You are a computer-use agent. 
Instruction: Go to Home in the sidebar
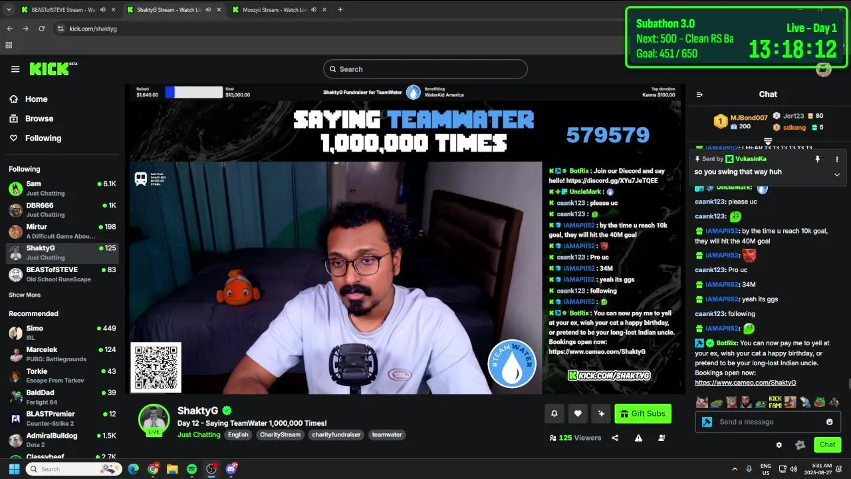[36, 99]
